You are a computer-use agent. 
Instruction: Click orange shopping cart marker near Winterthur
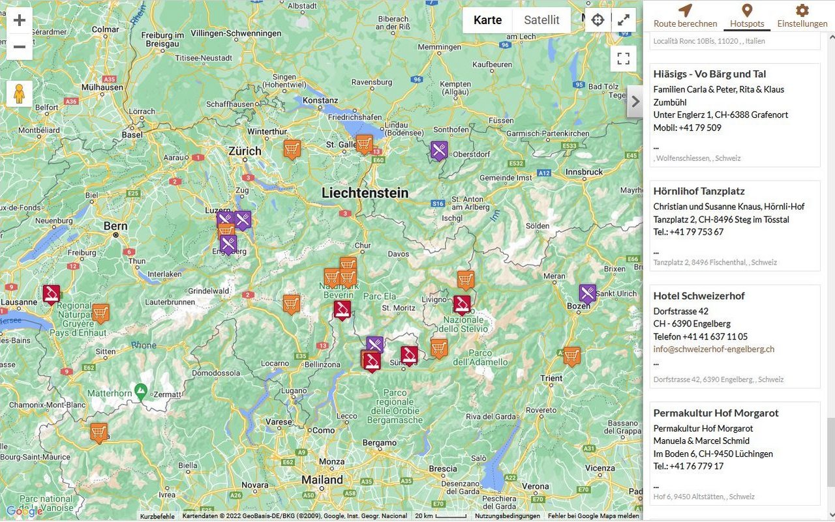click(x=292, y=149)
